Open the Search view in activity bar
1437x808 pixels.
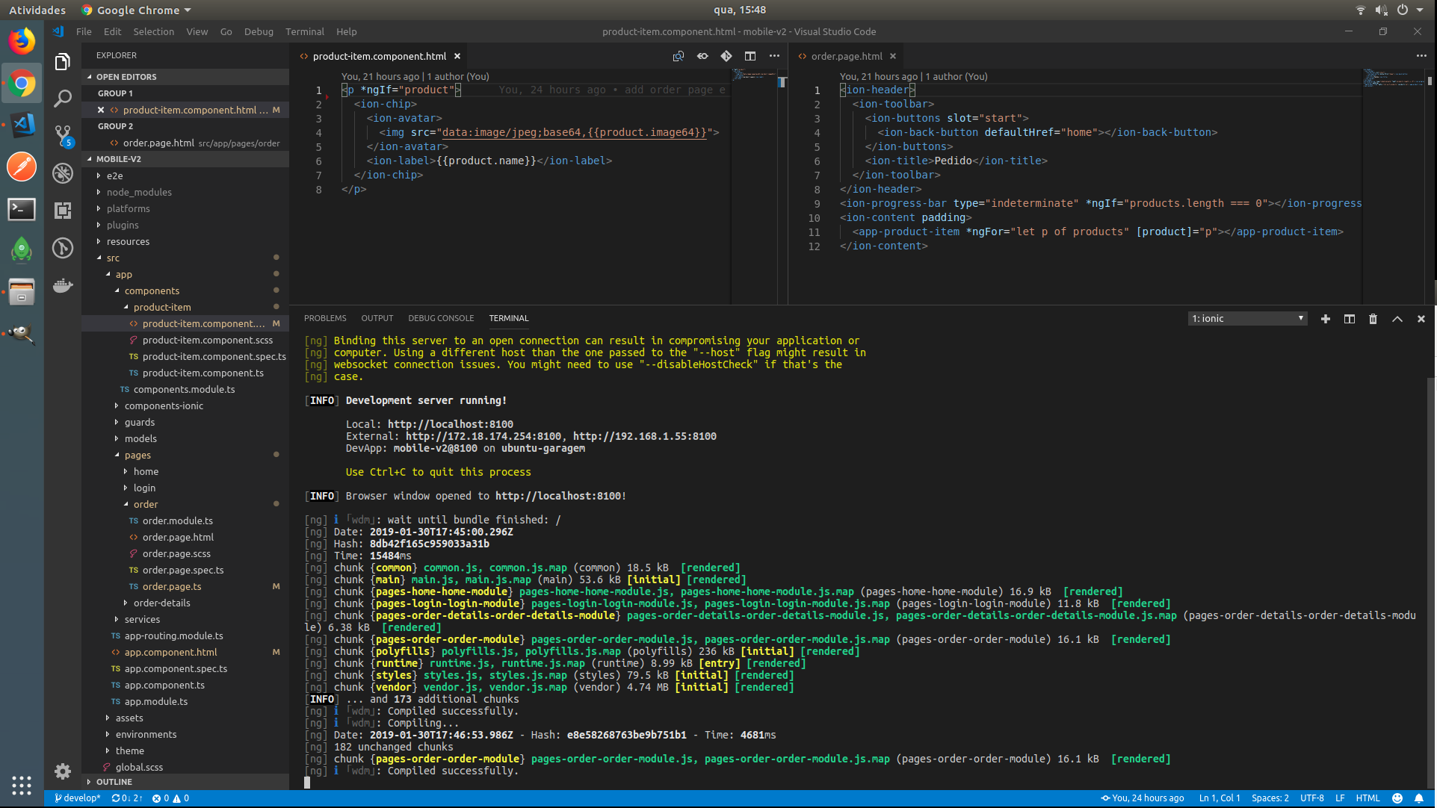(63, 98)
